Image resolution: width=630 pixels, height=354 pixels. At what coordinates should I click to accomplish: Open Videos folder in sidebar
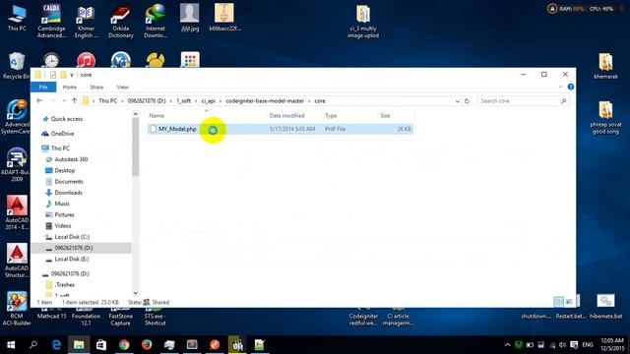pyautogui.click(x=63, y=225)
